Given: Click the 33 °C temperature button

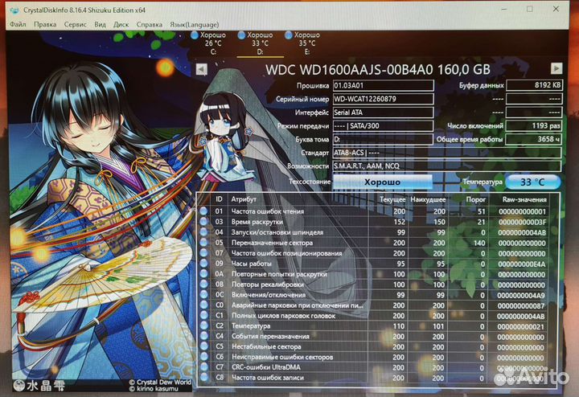Looking at the screenshot, I should pos(533,182).
